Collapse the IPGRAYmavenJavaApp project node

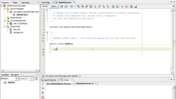[x=1, y=6]
